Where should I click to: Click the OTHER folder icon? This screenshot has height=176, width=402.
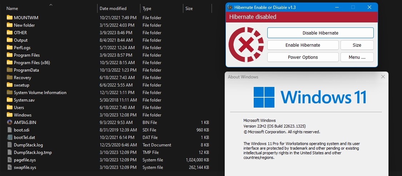click(10, 32)
